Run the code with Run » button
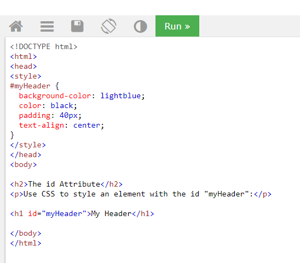The height and width of the screenshot is (263, 300). (177, 26)
